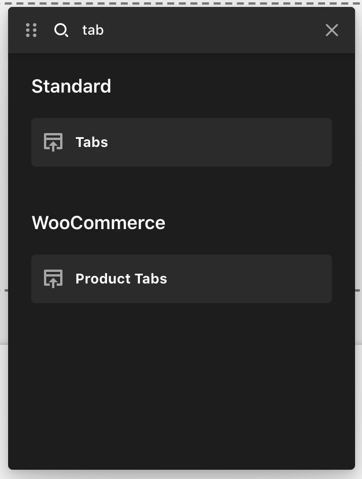Place cursor after "tab" in search box

click(105, 30)
